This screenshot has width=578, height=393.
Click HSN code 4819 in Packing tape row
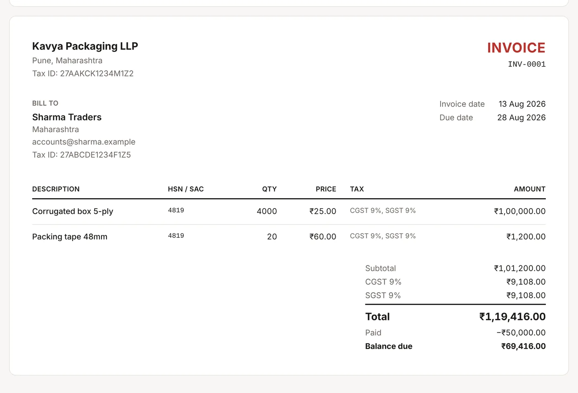pos(176,236)
